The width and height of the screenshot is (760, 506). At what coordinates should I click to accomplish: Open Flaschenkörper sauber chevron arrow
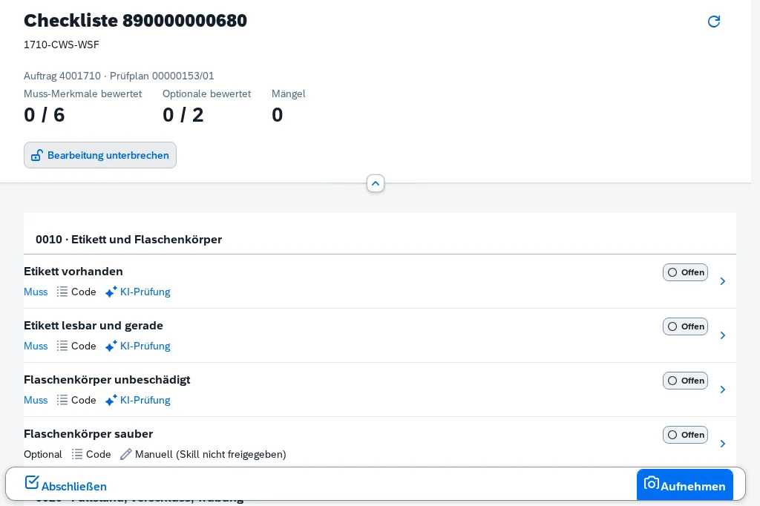[723, 444]
